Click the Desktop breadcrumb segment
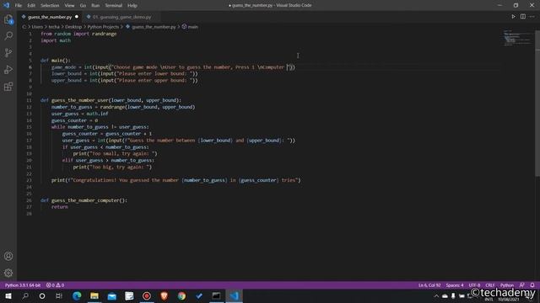 tap(73, 27)
